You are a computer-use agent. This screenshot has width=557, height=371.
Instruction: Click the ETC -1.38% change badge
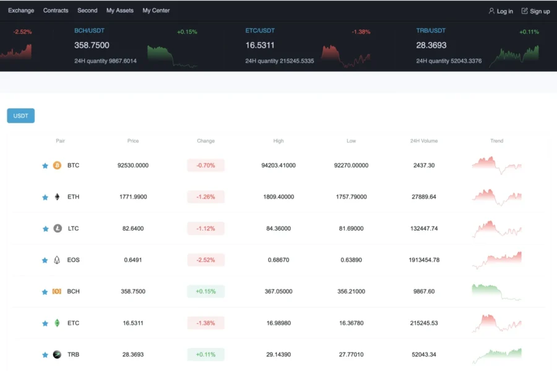[205, 323]
